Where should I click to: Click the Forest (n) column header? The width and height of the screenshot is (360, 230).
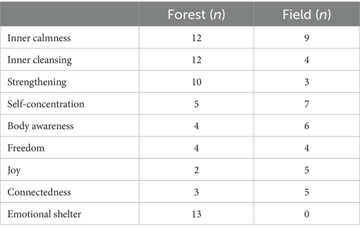196,15
